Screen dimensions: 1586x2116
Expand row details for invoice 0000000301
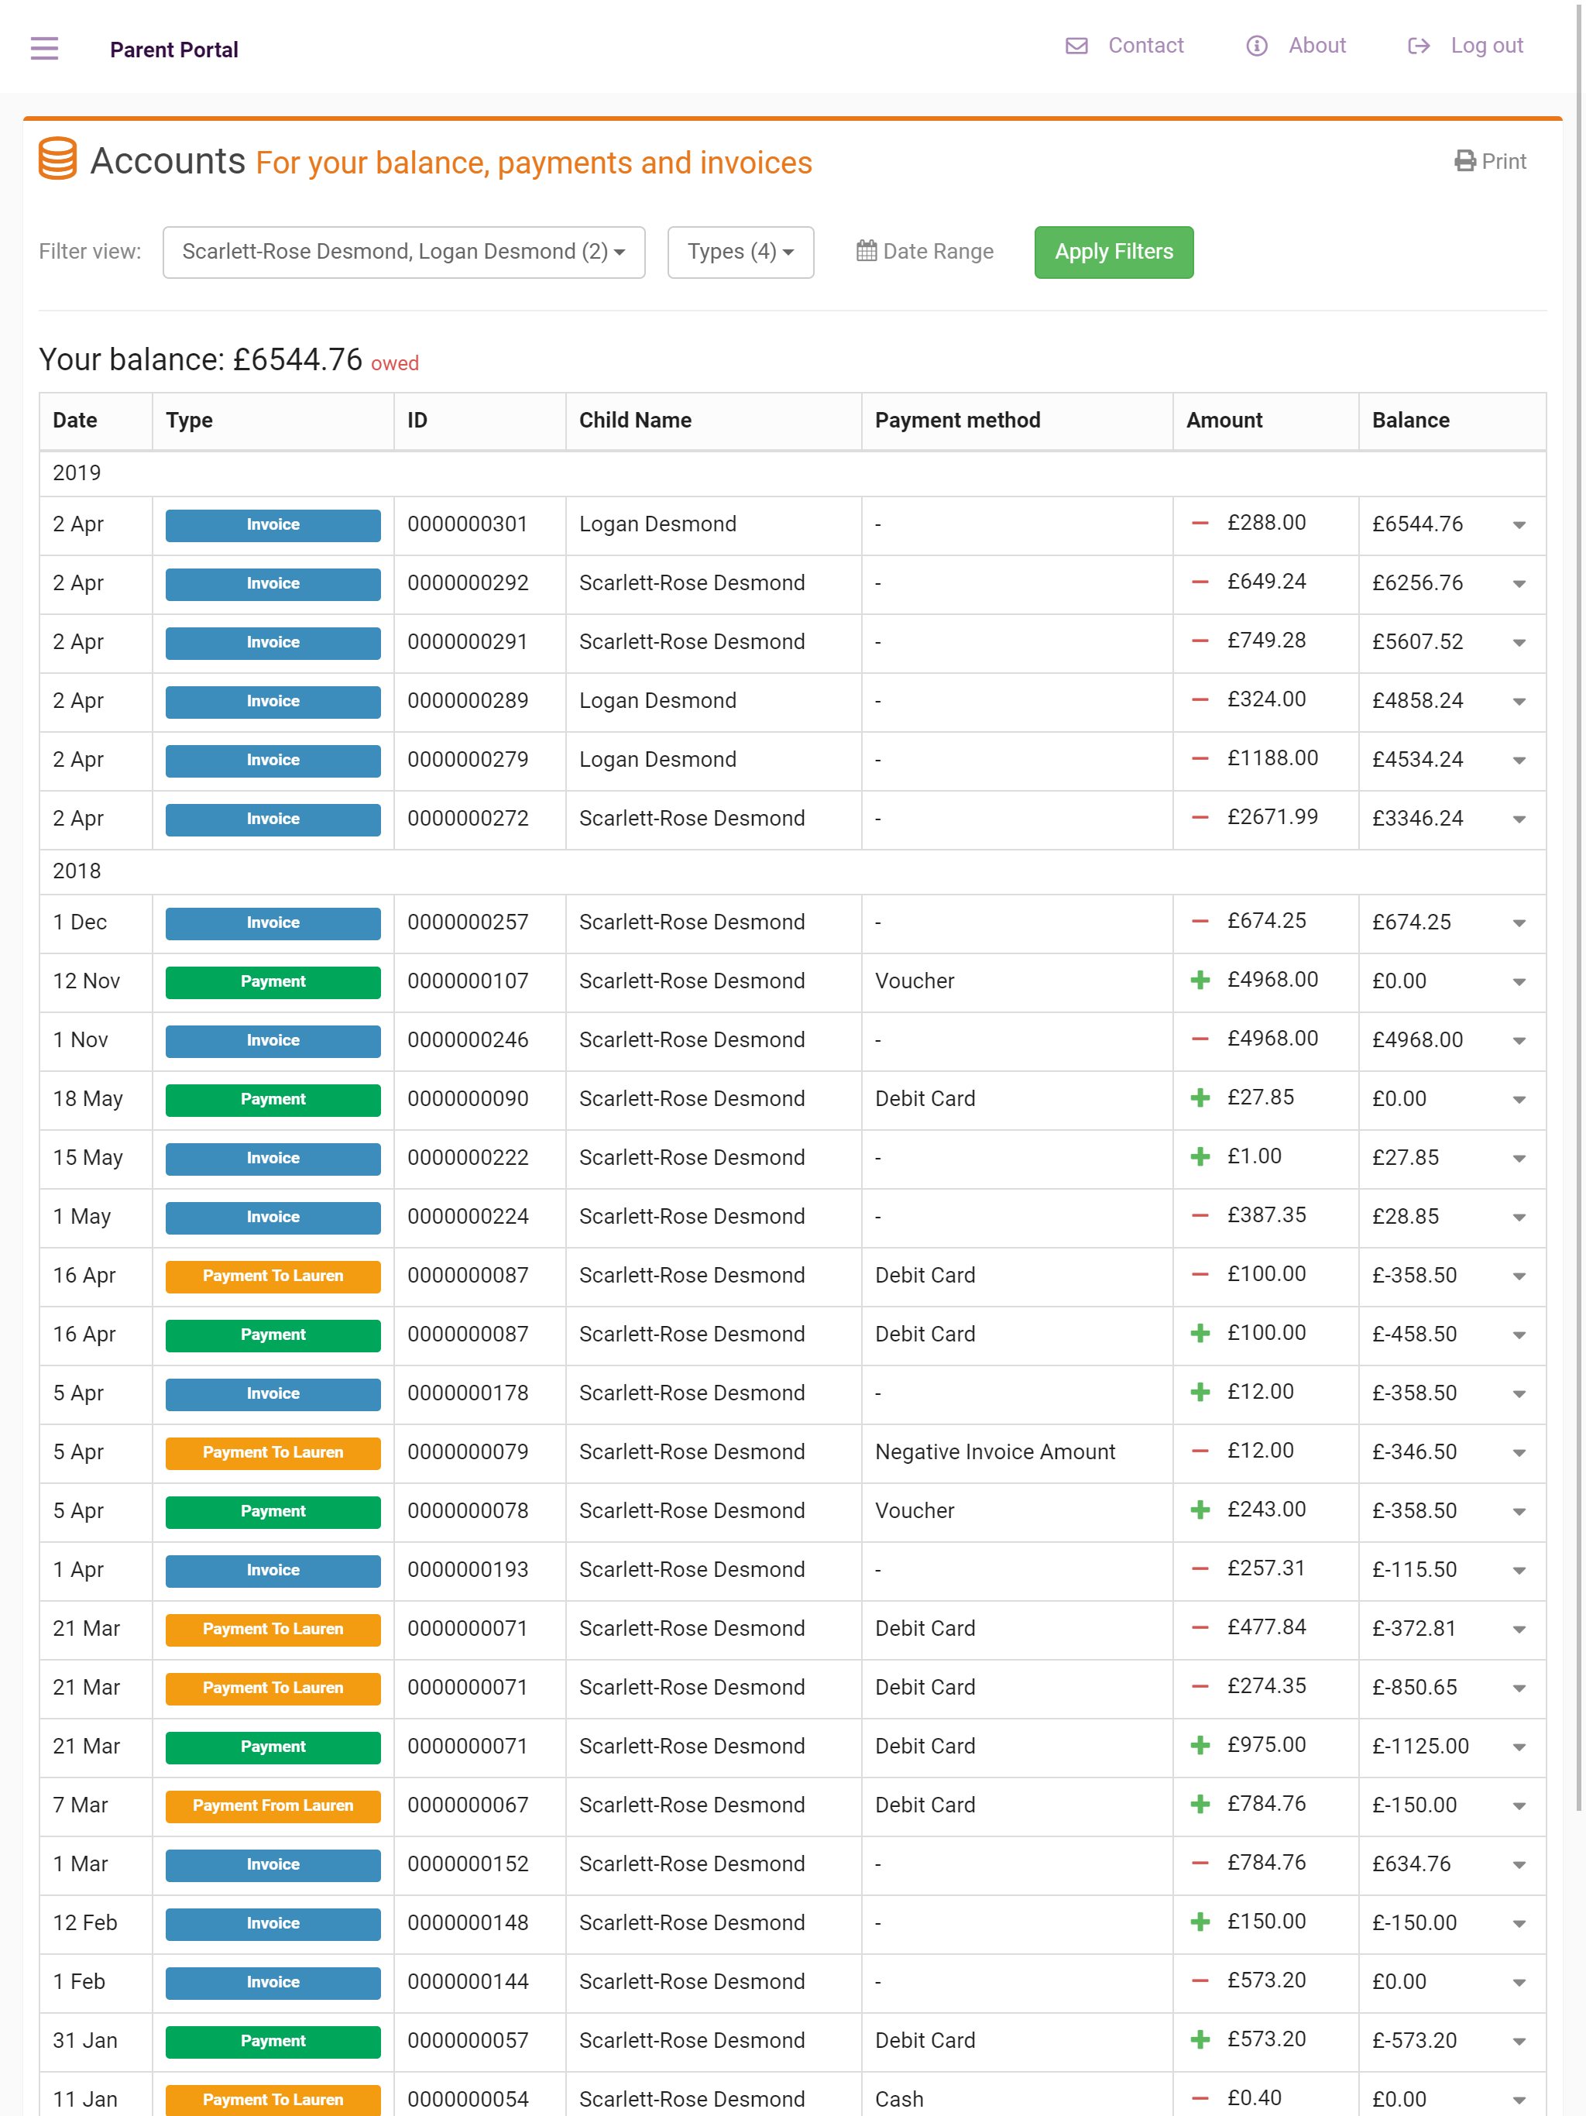1518,525
